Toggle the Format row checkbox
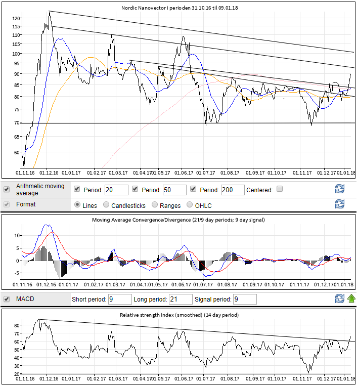Screen dimensions: 357x385 pyautogui.click(x=7, y=204)
